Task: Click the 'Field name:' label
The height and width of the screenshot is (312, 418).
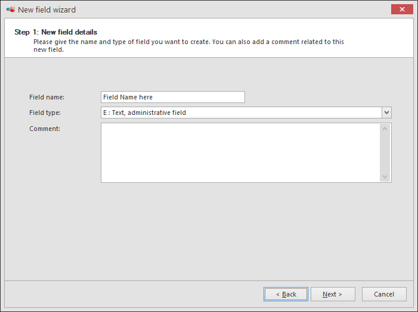Action: pyautogui.click(x=47, y=97)
